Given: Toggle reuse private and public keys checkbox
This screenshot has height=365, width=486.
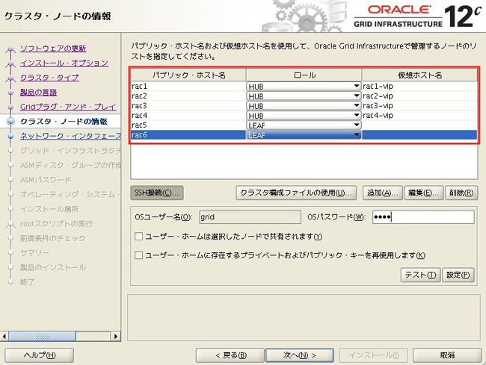Looking at the screenshot, I should click(x=138, y=255).
